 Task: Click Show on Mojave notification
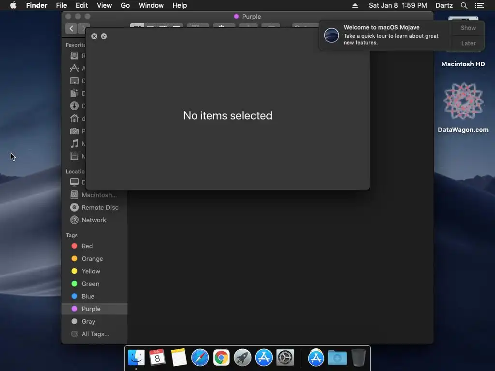tap(468, 28)
